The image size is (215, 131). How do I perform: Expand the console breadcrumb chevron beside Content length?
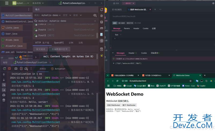[36, 57]
